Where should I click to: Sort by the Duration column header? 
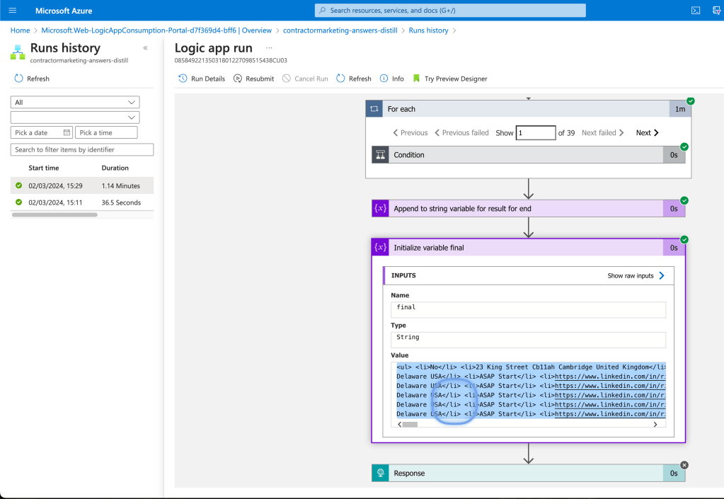(115, 168)
